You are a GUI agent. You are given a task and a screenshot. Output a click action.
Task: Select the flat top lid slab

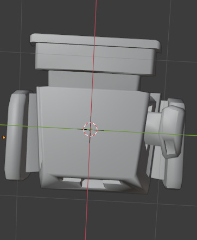point(95,41)
